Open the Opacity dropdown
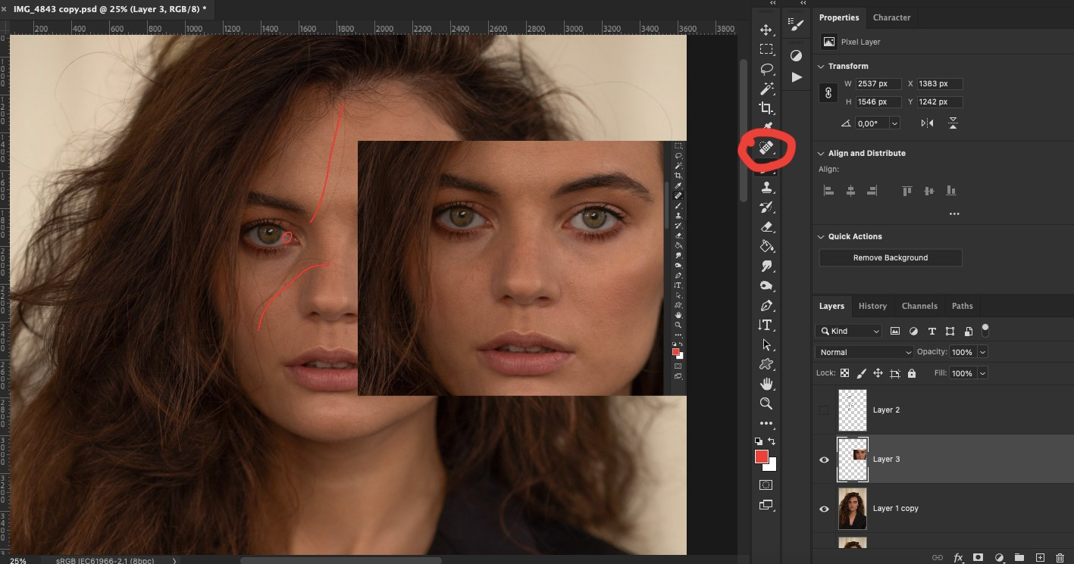Viewport: 1074px width, 564px height. (x=981, y=352)
